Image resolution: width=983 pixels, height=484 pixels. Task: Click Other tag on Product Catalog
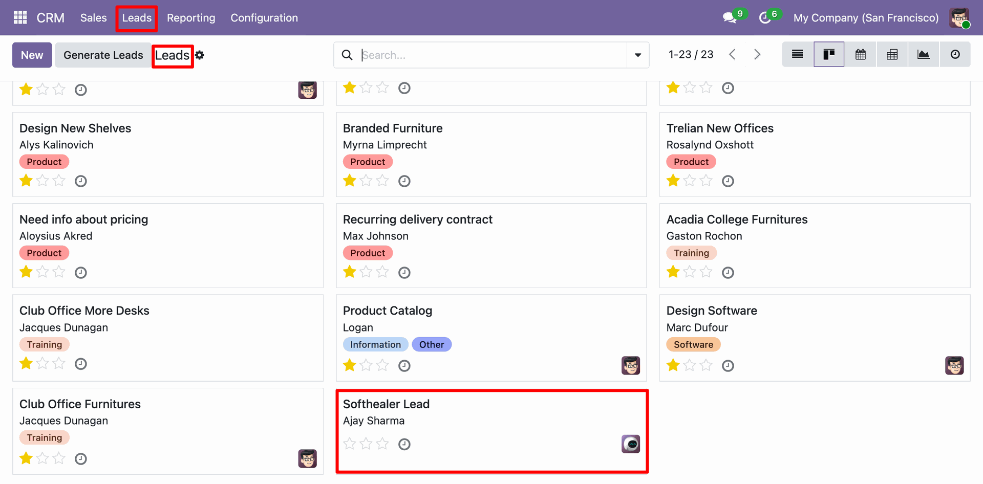[x=432, y=344]
